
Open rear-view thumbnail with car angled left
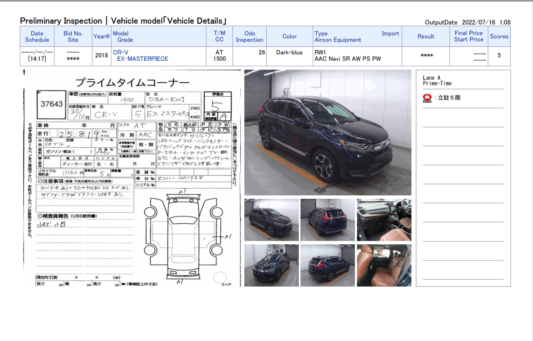(x=327, y=220)
